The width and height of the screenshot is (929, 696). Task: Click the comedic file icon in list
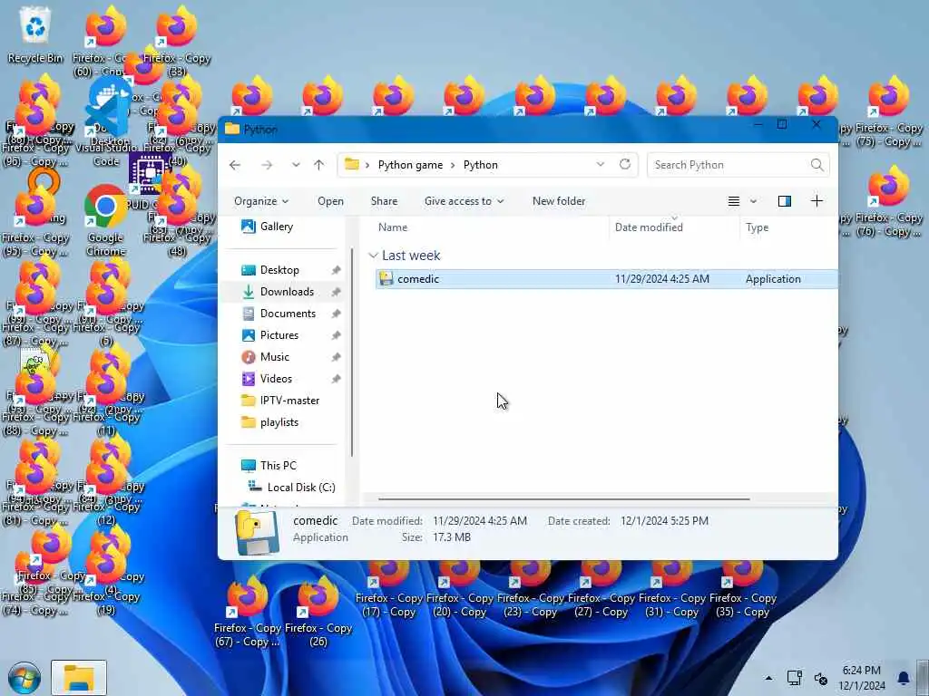tap(386, 279)
